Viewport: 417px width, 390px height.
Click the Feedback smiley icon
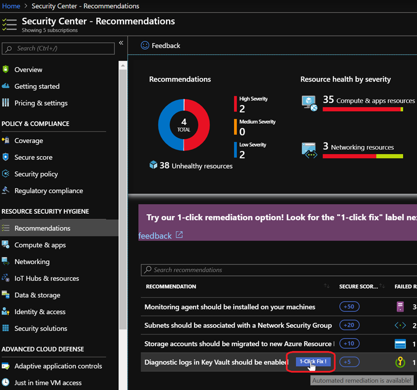[x=145, y=45]
